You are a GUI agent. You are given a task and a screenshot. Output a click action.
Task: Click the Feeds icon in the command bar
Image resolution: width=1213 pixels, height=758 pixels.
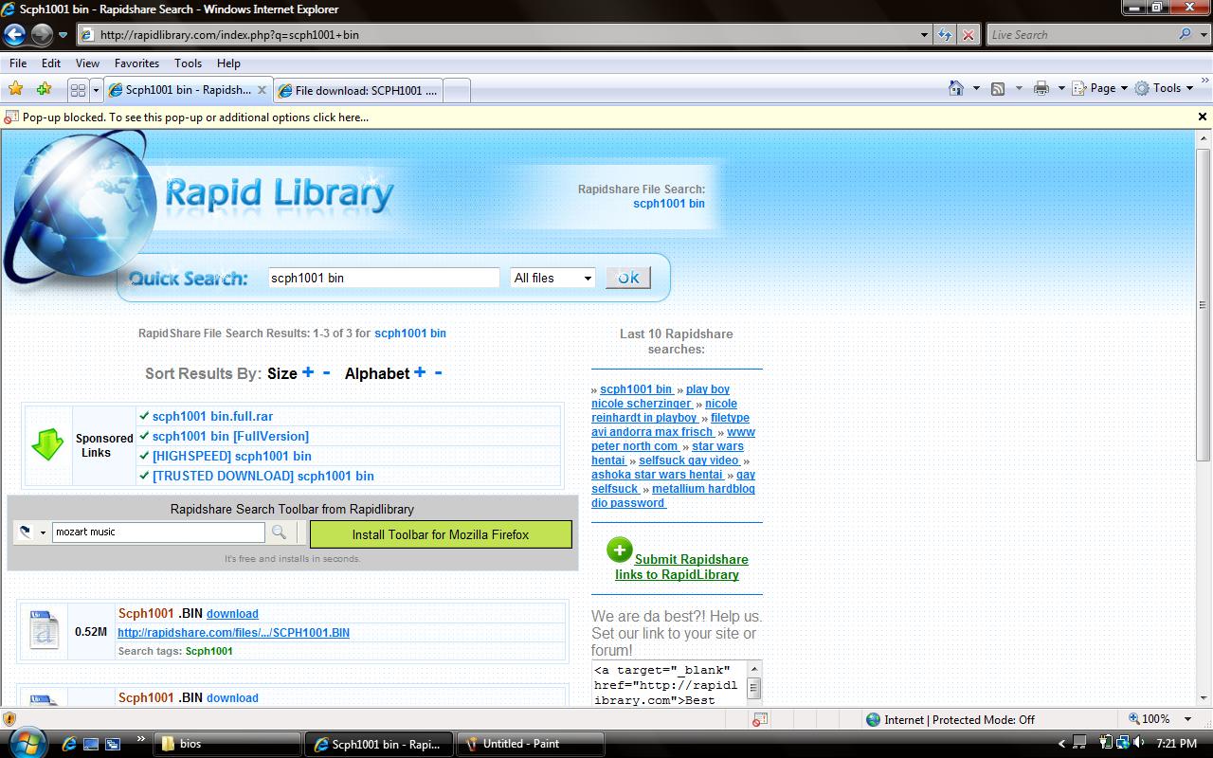point(998,88)
